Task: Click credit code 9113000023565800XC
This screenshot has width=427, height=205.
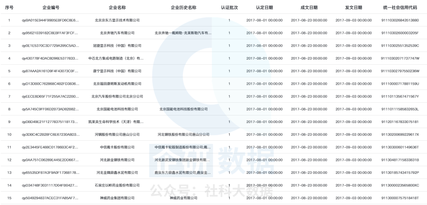Action: coord(400,185)
